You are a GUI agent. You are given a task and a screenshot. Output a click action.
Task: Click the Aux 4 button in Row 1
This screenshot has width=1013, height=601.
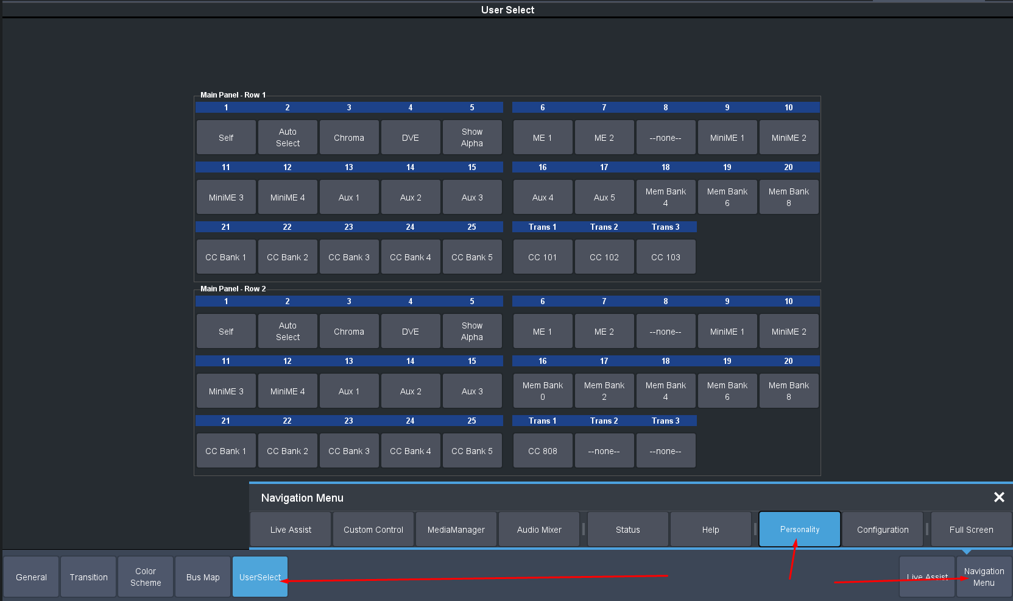tap(543, 197)
